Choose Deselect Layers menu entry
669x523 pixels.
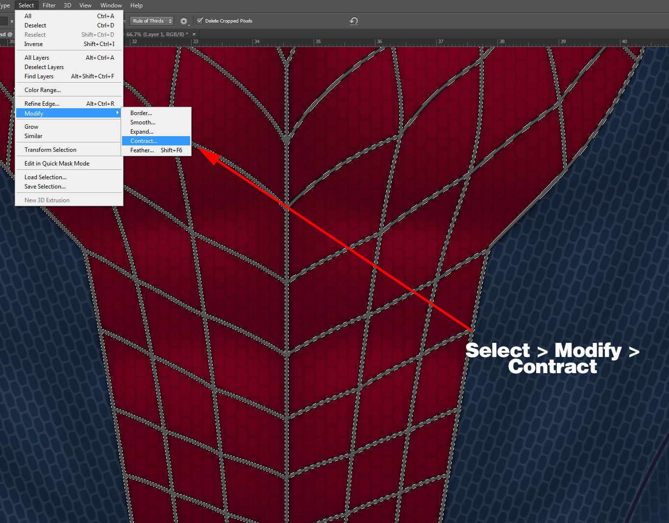69,67
